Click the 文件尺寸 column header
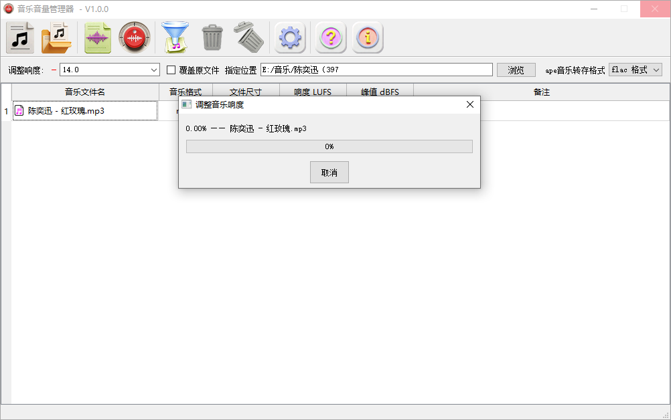Image resolution: width=671 pixels, height=420 pixels. pyautogui.click(x=246, y=91)
